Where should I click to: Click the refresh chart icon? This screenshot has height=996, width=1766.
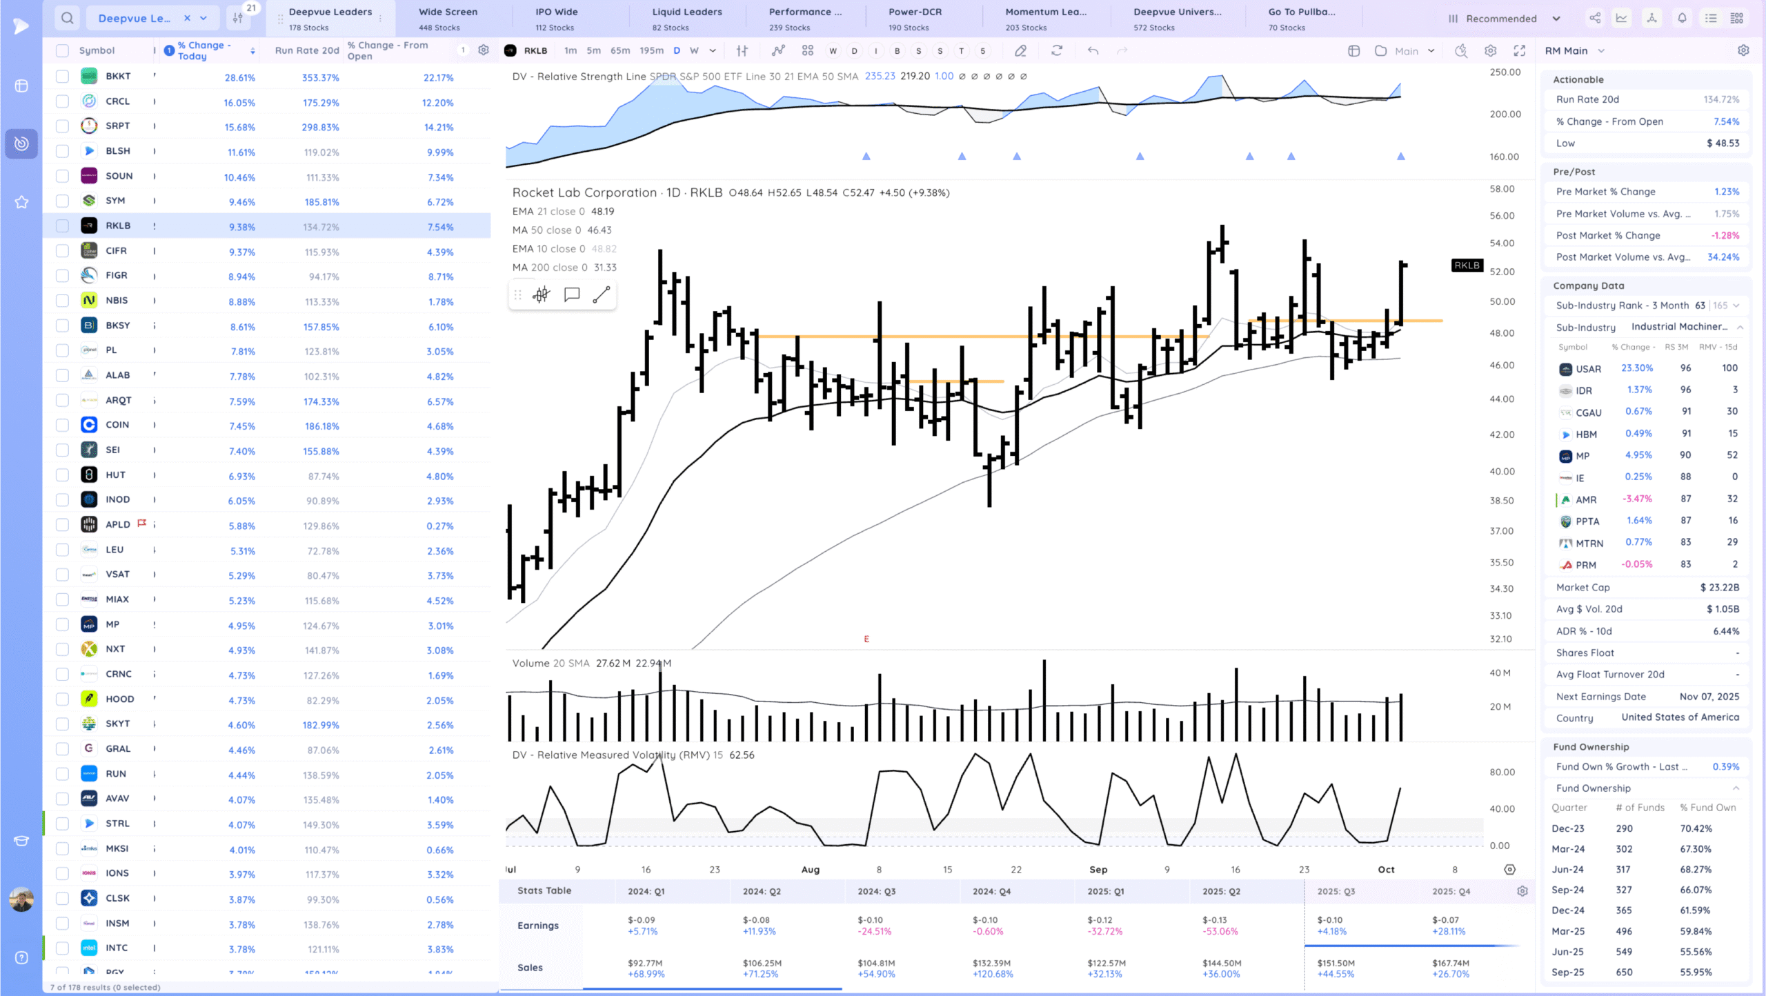tap(1057, 50)
